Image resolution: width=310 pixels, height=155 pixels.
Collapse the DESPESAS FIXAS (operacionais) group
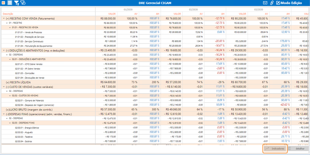click(4, 114)
